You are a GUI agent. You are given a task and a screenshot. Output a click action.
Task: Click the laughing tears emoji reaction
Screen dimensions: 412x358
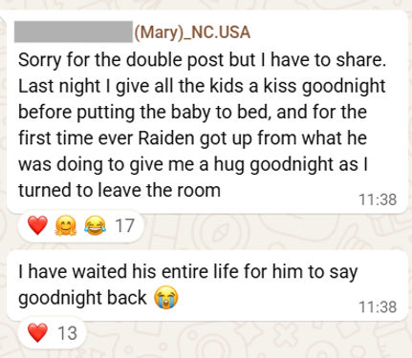tap(95, 225)
